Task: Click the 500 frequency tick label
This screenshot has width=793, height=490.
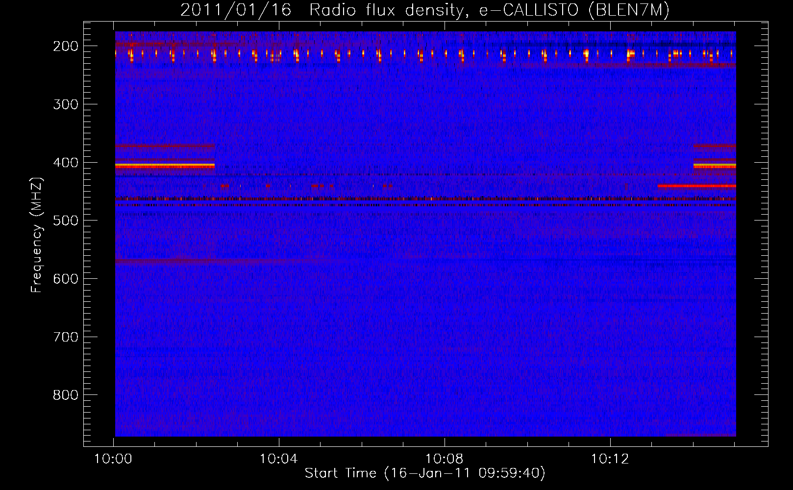Action: click(66, 220)
